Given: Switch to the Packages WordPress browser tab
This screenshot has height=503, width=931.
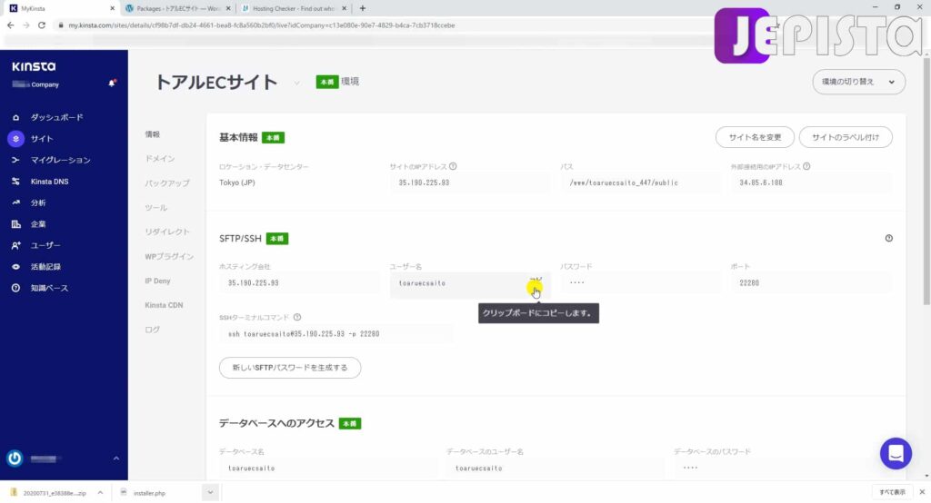Looking at the screenshot, I should [177, 8].
